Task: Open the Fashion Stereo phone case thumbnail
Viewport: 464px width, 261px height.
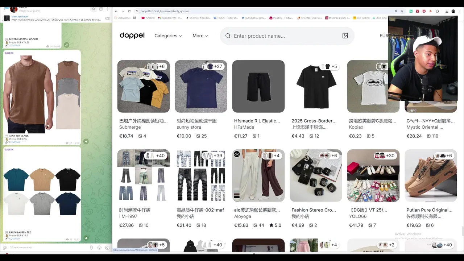Action: pyautogui.click(x=316, y=175)
